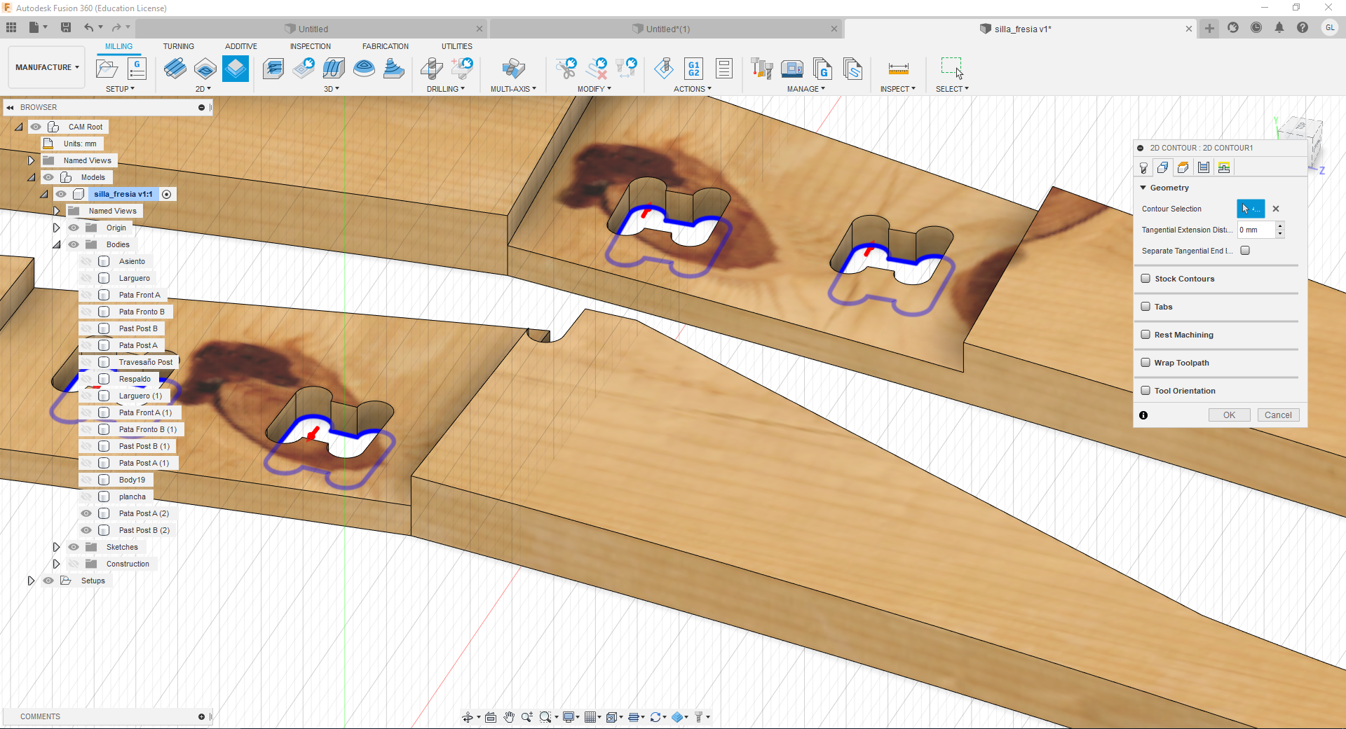This screenshot has width=1346, height=729.
Task: Enable Tool Orientation checkbox
Action: [1146, 391]
